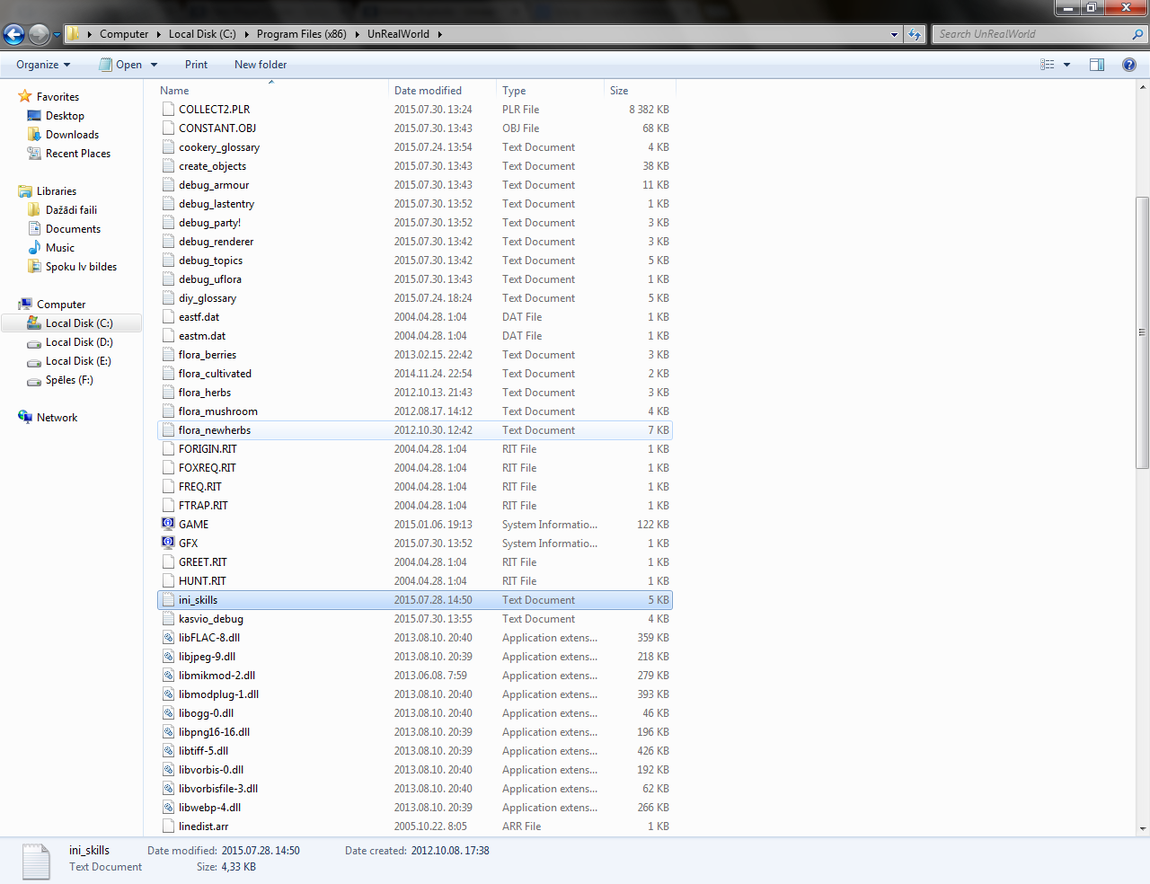Click the Help question mark icon
This screenshot has width=1150, height=884.
point(1129,65)
